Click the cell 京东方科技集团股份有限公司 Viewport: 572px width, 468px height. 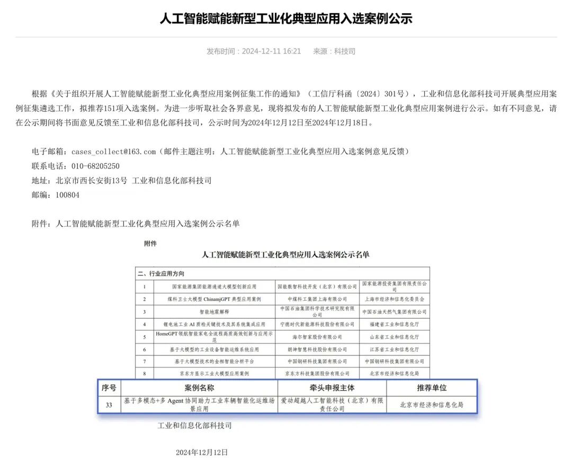pyautogui.click(x=317, y=374)
